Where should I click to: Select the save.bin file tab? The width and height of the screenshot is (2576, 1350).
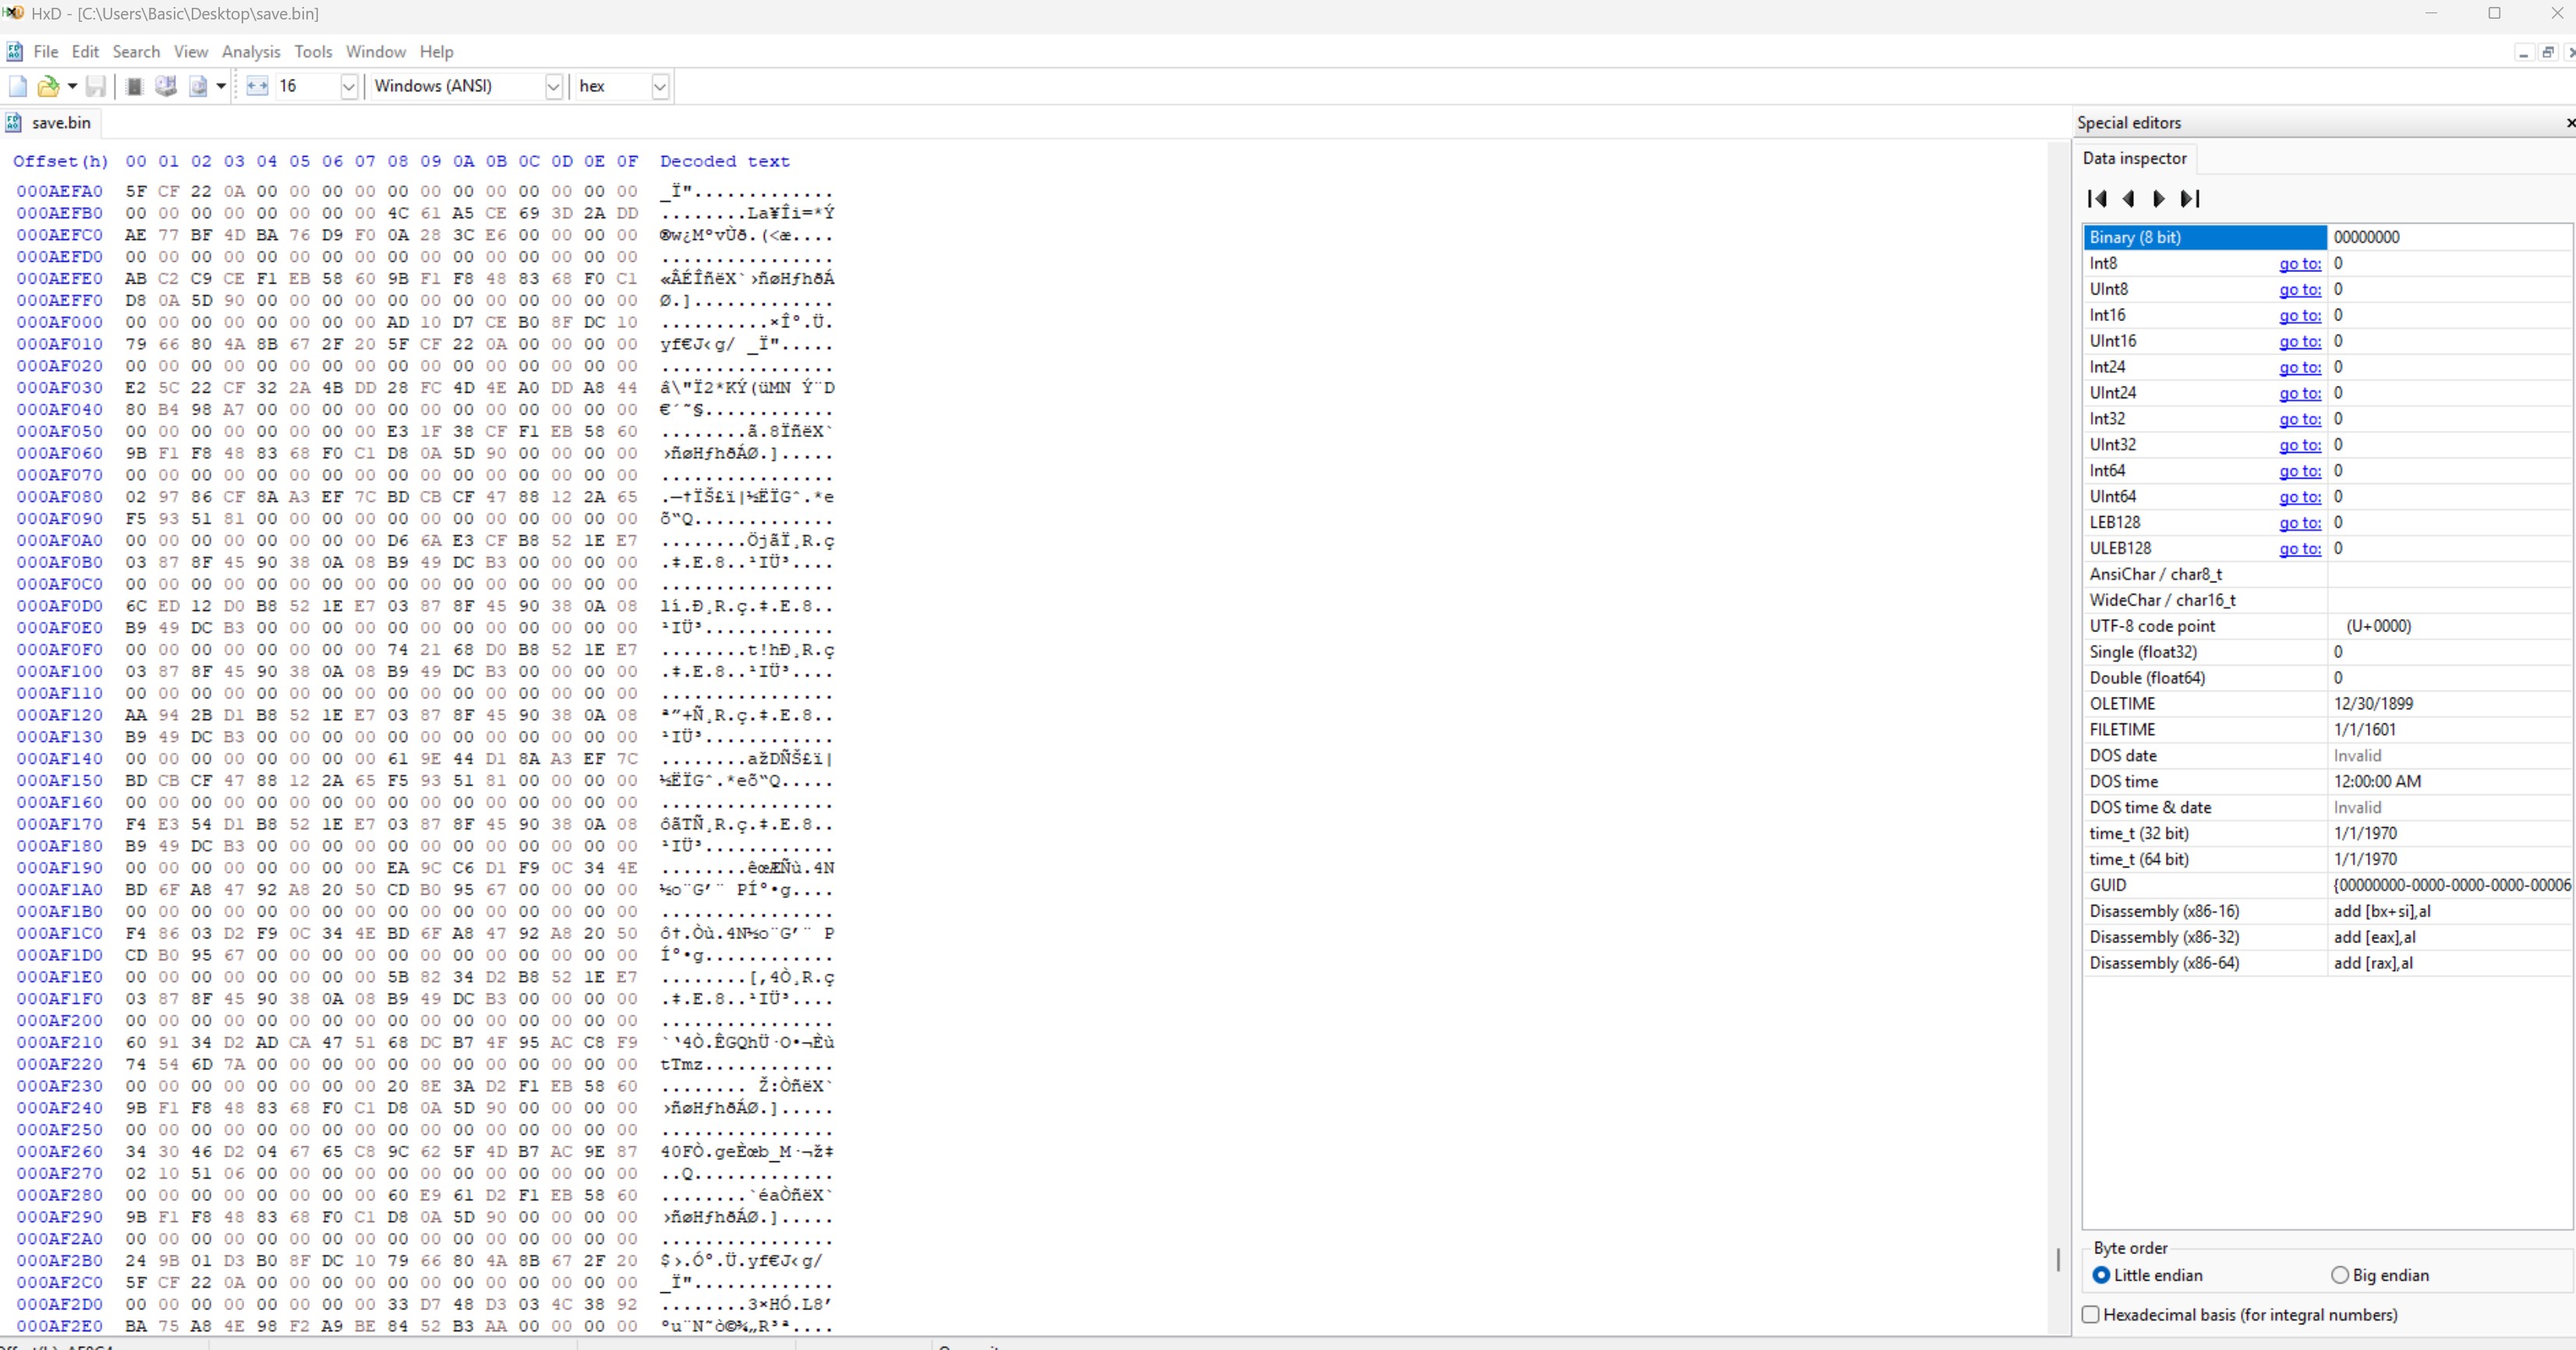pyautogui.click(x=49, y=122)
